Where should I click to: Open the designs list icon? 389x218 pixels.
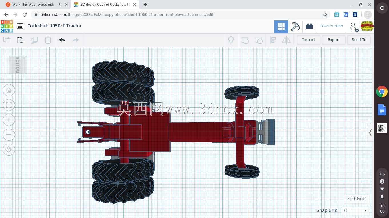click(20, 26)
